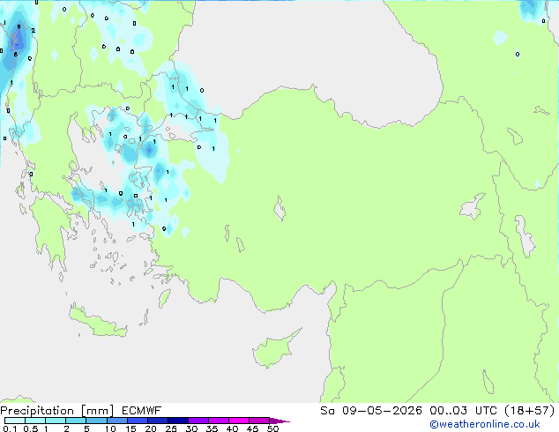Click the legend label '45'
559x432 pixels.
tap(252, 428)
